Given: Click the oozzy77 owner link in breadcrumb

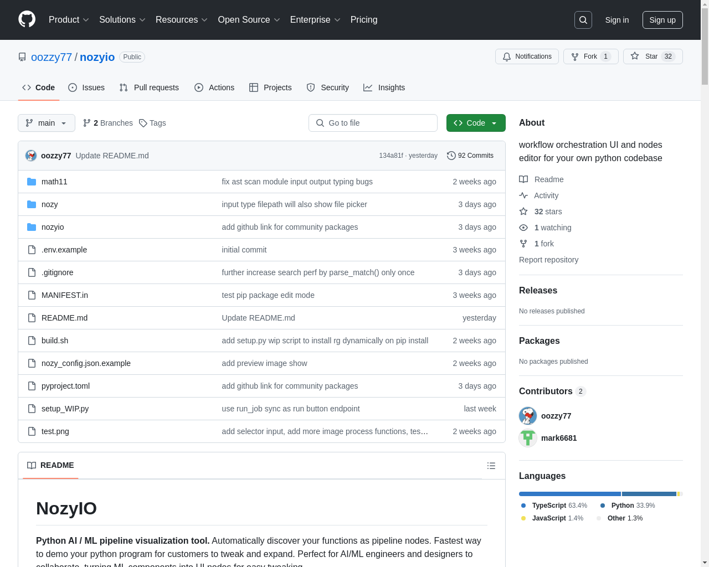Looking at the screenshot, I should tap(52, 57).
